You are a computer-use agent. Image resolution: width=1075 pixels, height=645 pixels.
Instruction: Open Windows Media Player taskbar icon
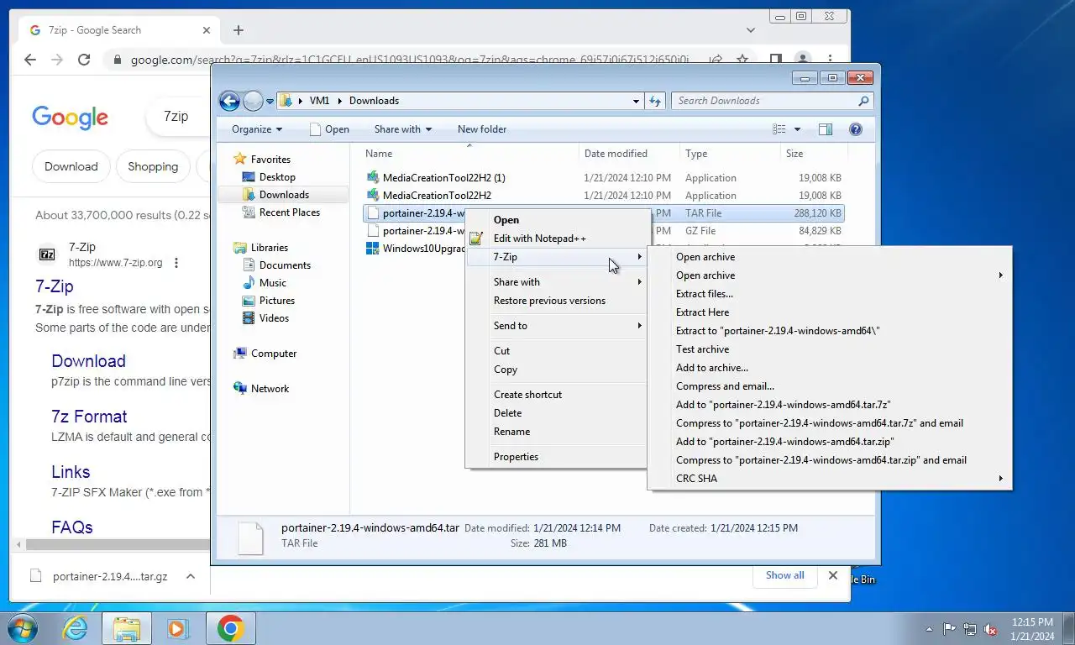[176, 628]
